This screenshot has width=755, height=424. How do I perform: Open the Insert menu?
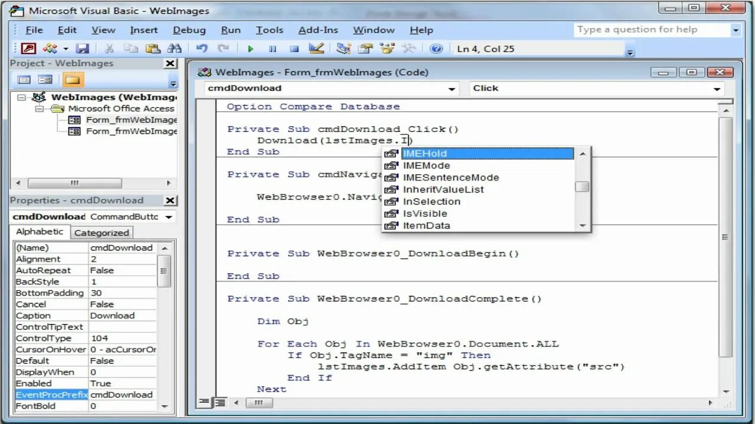pyautogui.click(x=144, y=30)
